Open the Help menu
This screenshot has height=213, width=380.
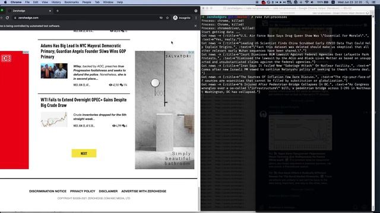[x=120, y=2]
